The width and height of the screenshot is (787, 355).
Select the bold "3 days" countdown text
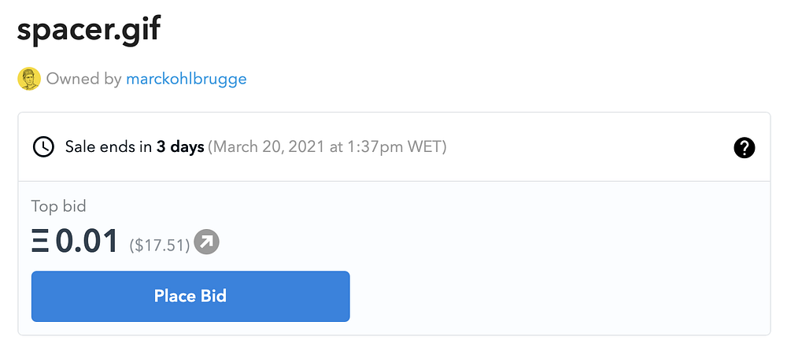coord(180,146)
